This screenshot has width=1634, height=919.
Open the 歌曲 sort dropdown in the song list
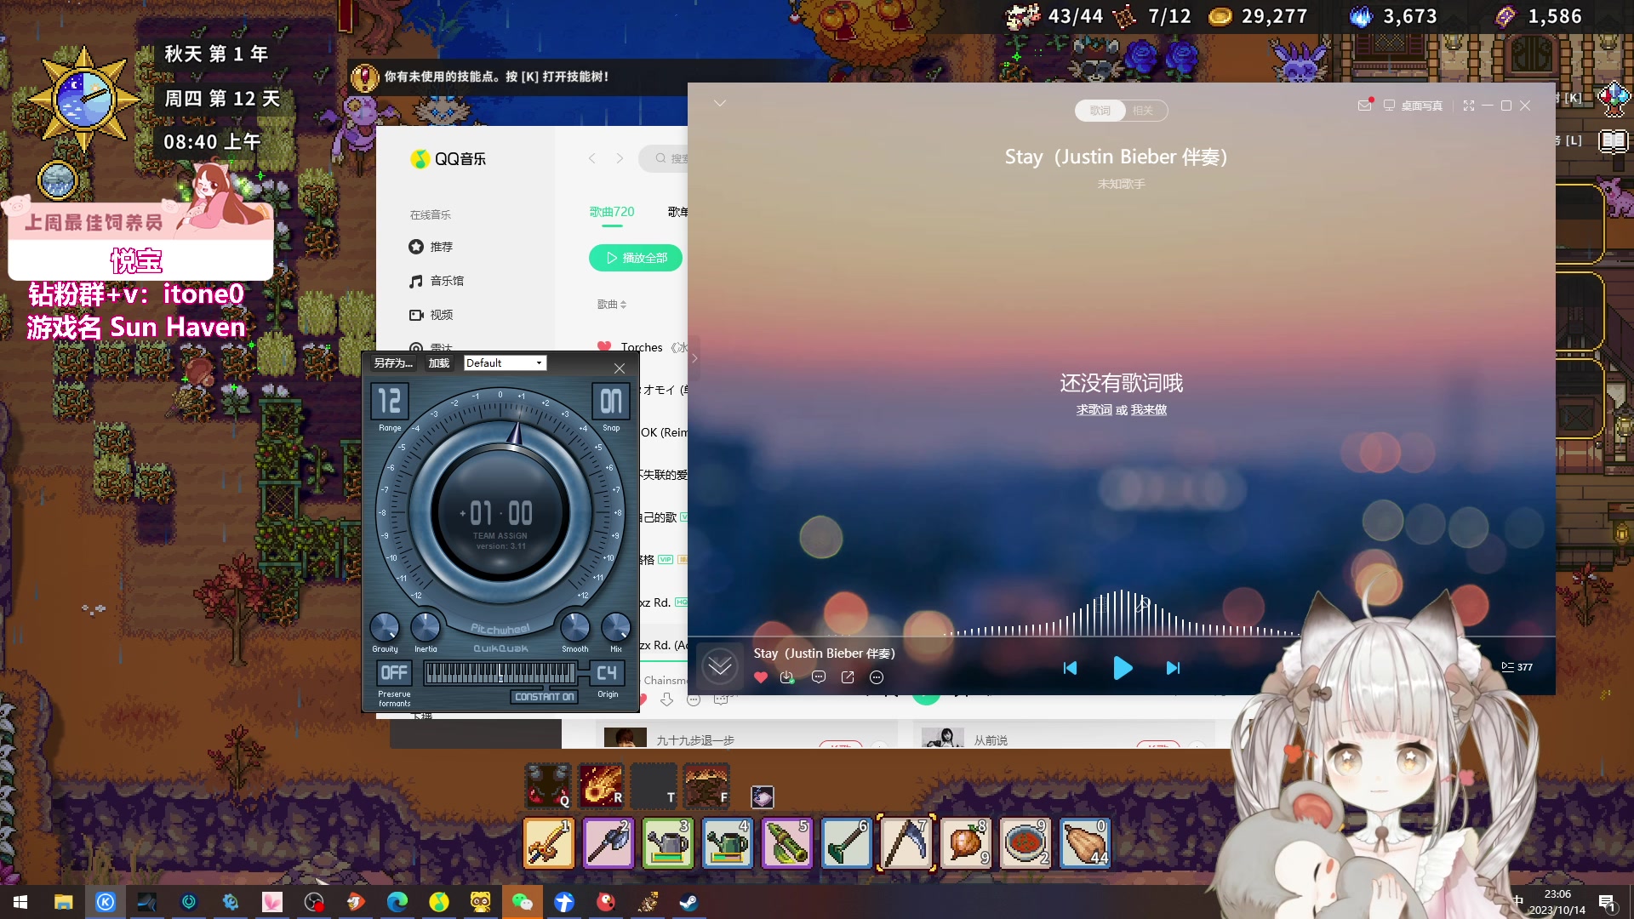pos(612,304)
